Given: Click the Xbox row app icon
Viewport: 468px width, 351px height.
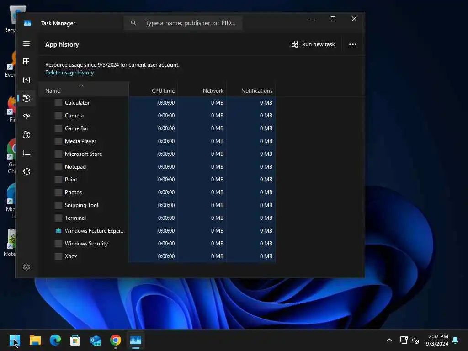Looking at the screenshot, I should tap(58, 256).
